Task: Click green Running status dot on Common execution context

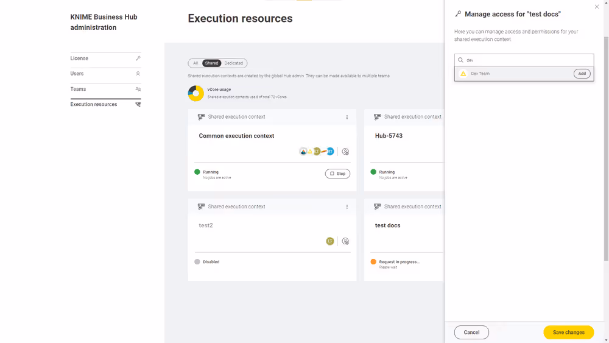Action: pos(197,172)
